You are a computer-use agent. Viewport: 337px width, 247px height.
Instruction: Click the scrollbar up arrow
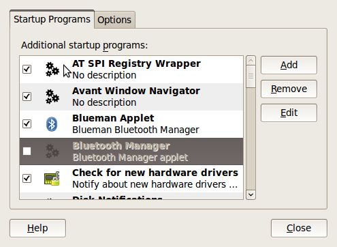pyautogui.click(x=251, y=61)
